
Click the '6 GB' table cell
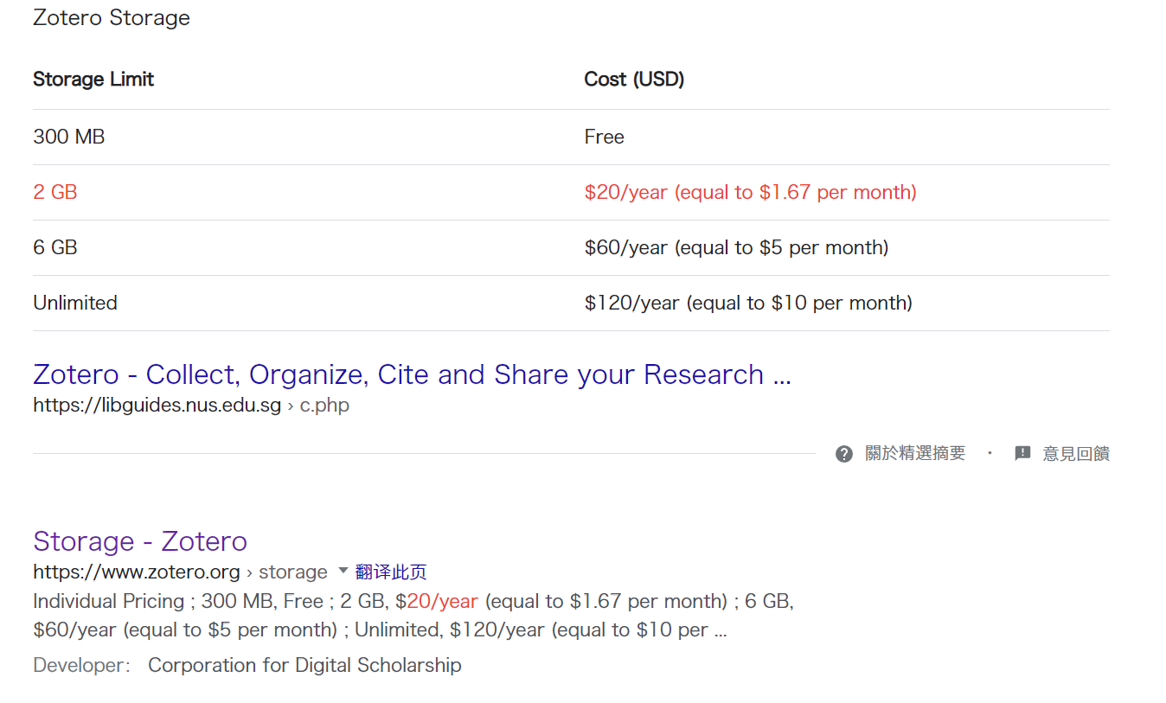click(x=55, y=247)
